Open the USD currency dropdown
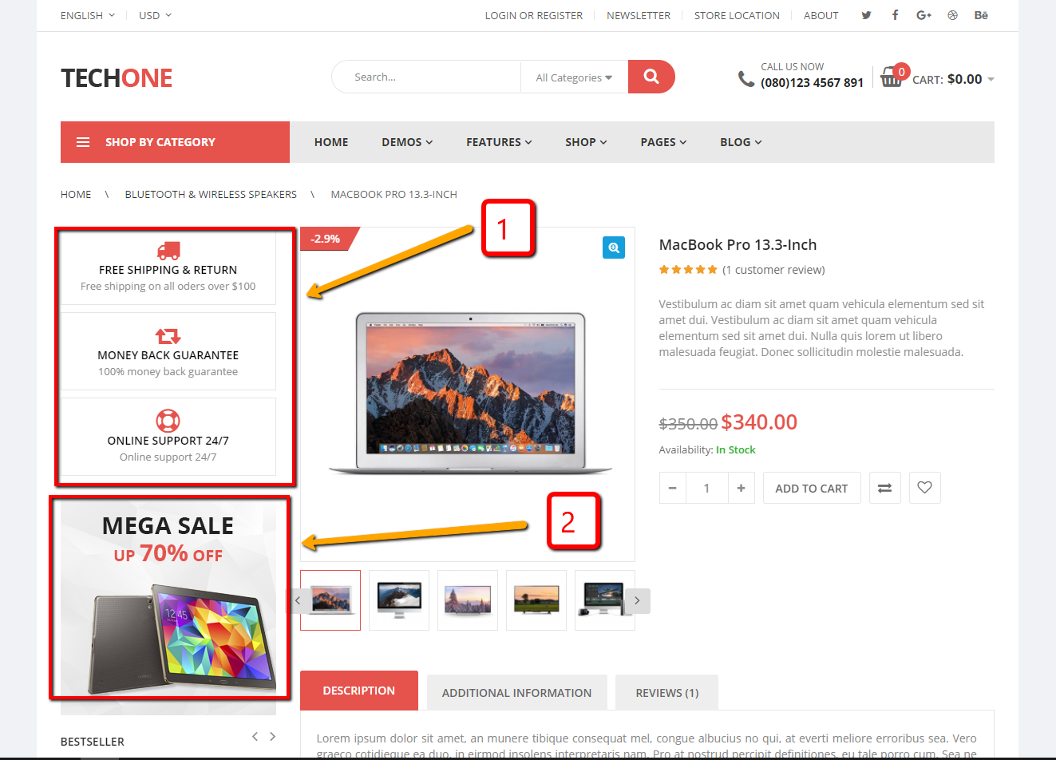Image resolution: width=1056 pixels, height=760 pixels. click(155, 15)
